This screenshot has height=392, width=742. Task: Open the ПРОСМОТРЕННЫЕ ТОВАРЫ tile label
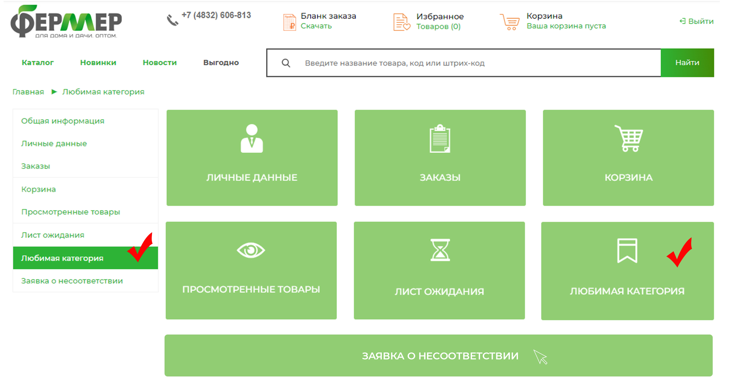[251, 289]
